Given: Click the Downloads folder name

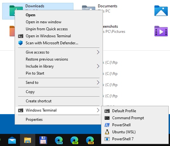Looking at the screenshot, I should (35, 6).
